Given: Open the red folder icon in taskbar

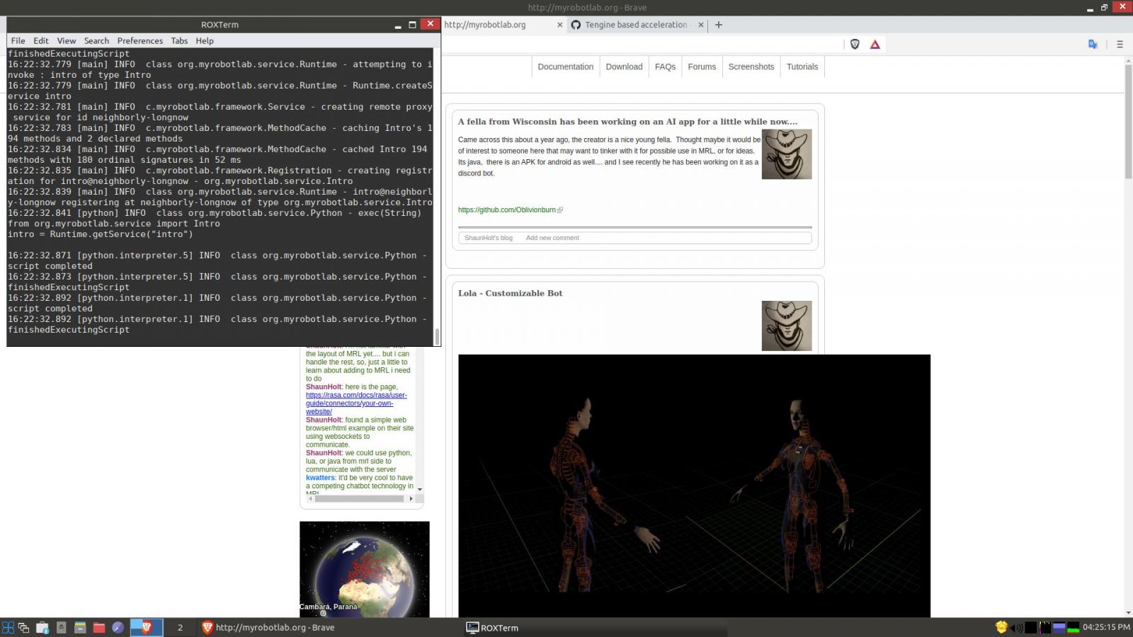Looking at the screenshot, I should click(x=99, y=627).
